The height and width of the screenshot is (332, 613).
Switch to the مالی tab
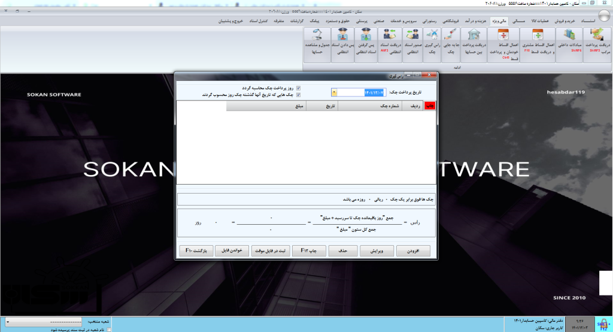(518, 21)
